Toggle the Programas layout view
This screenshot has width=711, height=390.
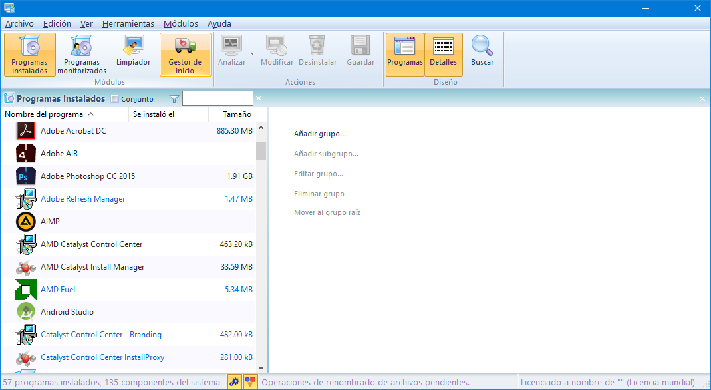point(405,55)
